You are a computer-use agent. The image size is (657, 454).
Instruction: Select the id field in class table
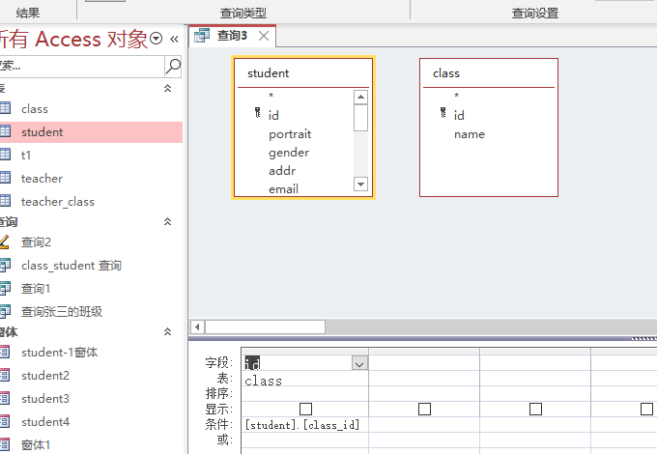click(x=459, y=115)
